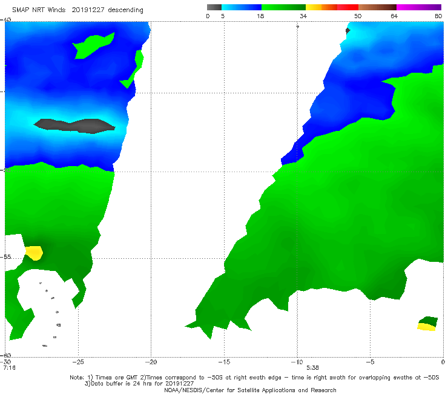This screenshot has height=394, width=448.
Task: Click the yellow-to-red segment of the color bar
Action: (332, 7)
